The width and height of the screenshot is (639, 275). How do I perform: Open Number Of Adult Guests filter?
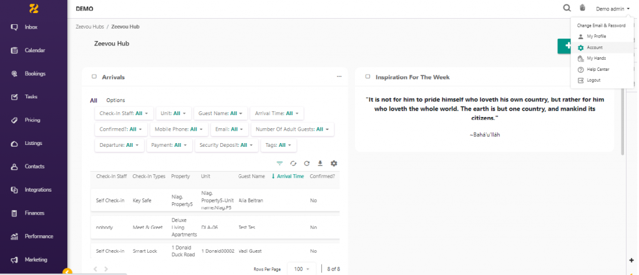(x=292, y=129)
